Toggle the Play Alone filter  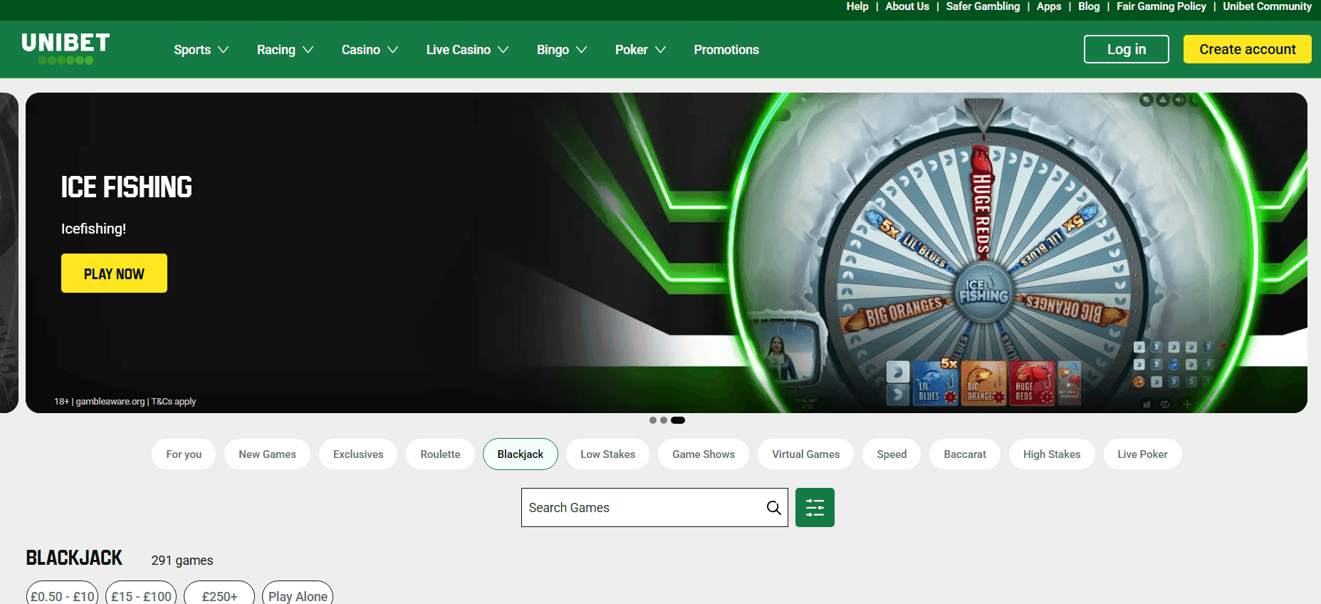coord(298,594)
